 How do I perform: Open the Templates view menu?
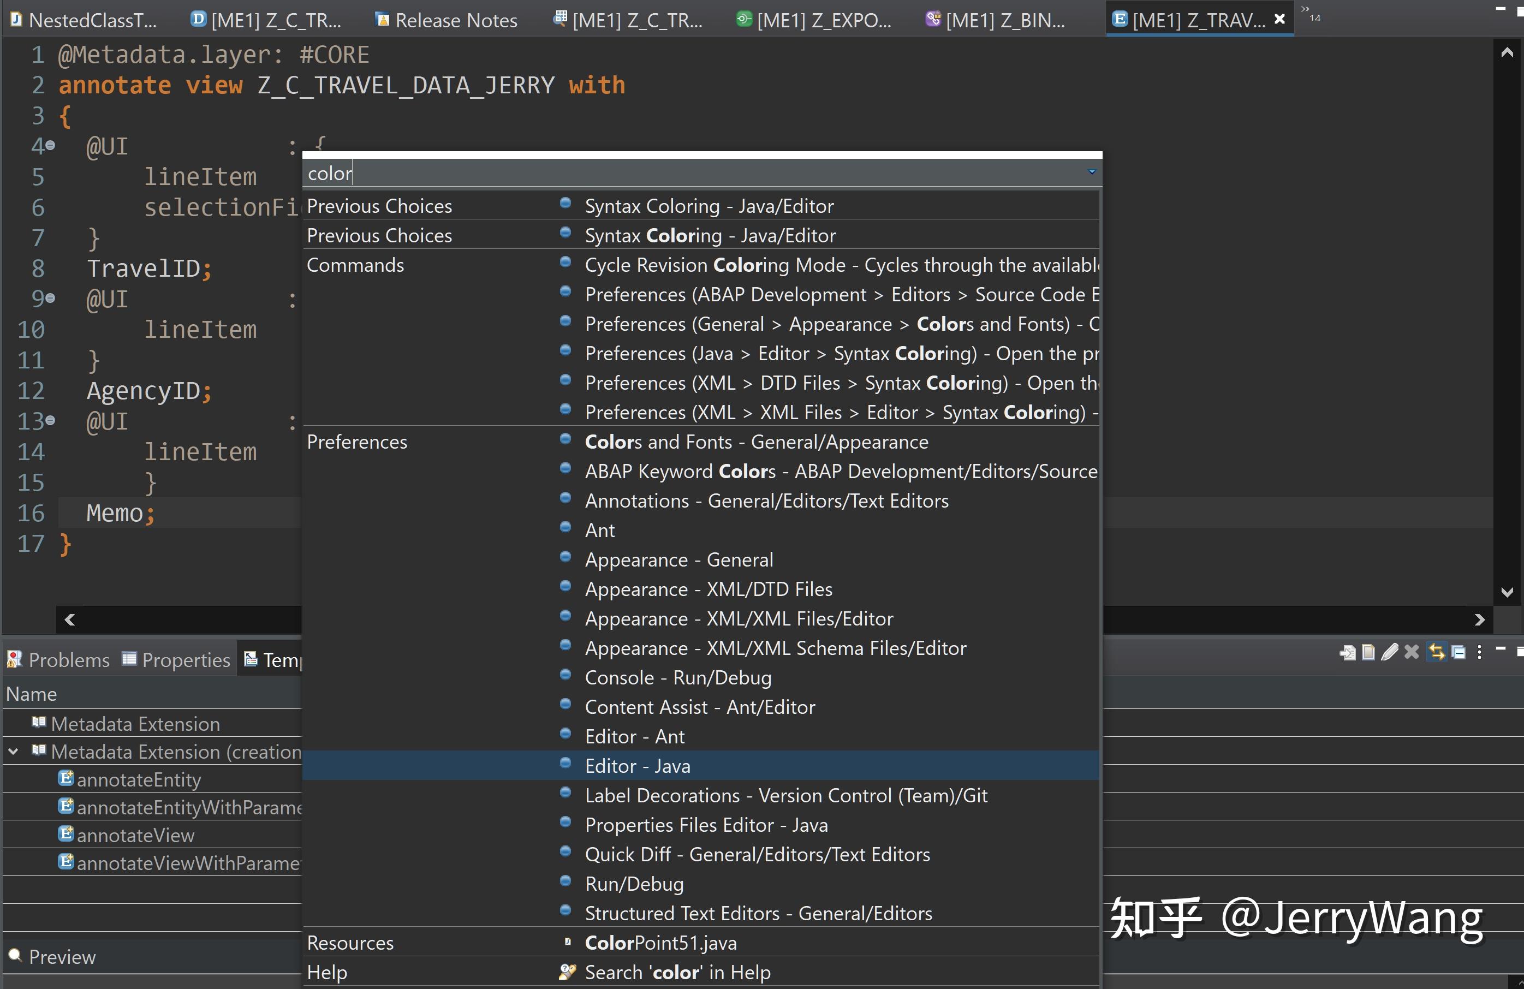point(1479,653)
